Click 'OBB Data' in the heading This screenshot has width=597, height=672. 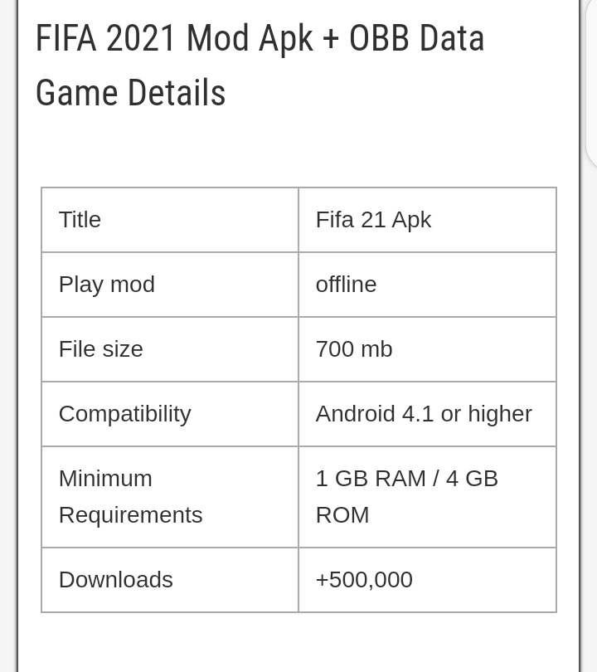click(x=416, y=38)
